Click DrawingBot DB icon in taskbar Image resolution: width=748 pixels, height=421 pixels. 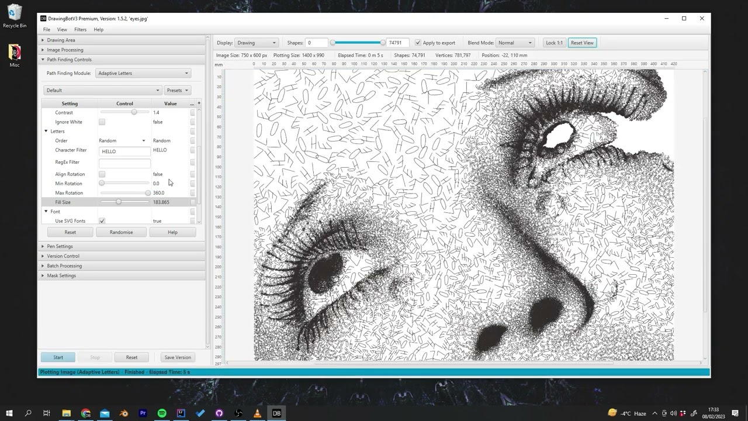click(x=277, y=413)
